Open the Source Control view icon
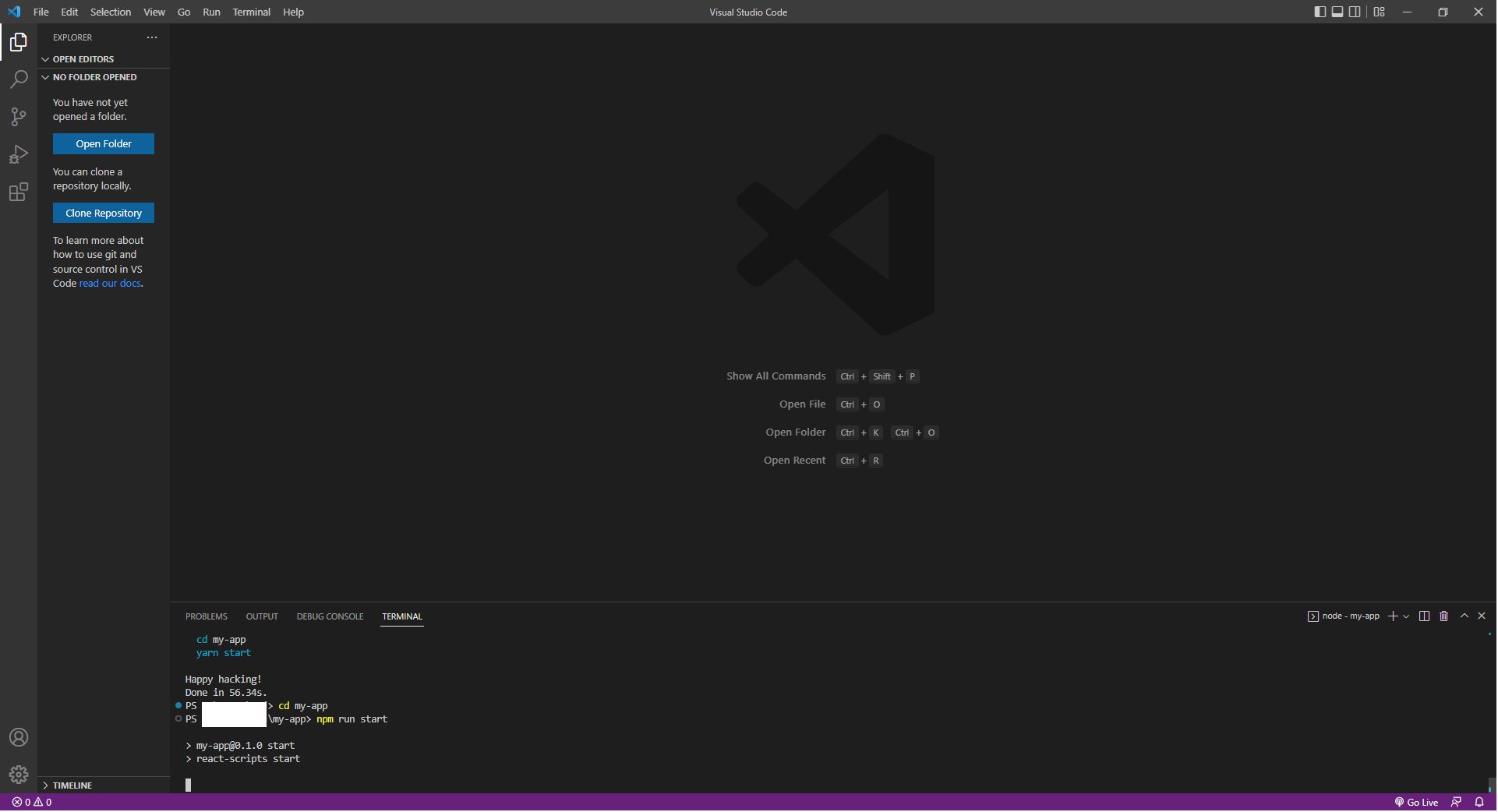This screenshot has width=1498, height=812. point(19,117)
